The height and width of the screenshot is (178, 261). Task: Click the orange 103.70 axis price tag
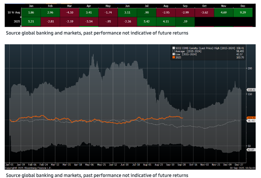pos(251,117)
